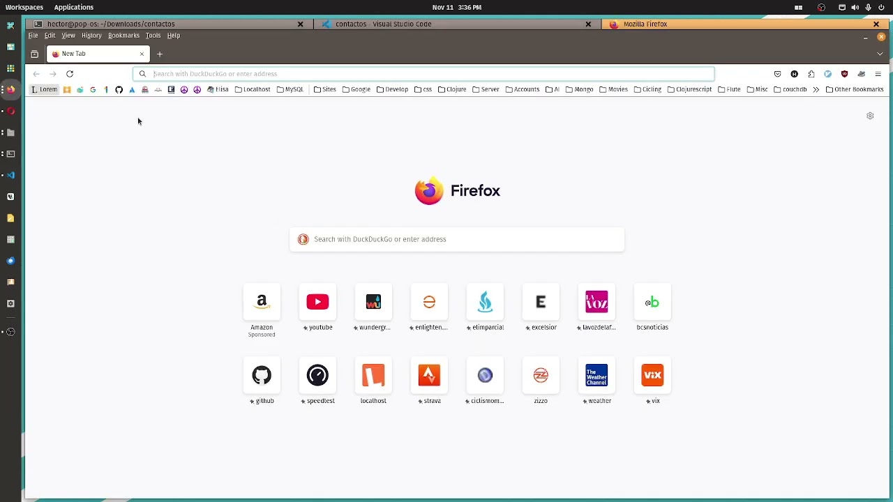Expand the MySQL bookmarks folder
893x502 pixels.
(290, 89)
